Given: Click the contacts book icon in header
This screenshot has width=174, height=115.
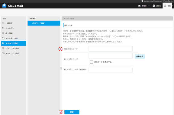Looking at the screenshot, I should pyautogui.click(x=153, y=6).
